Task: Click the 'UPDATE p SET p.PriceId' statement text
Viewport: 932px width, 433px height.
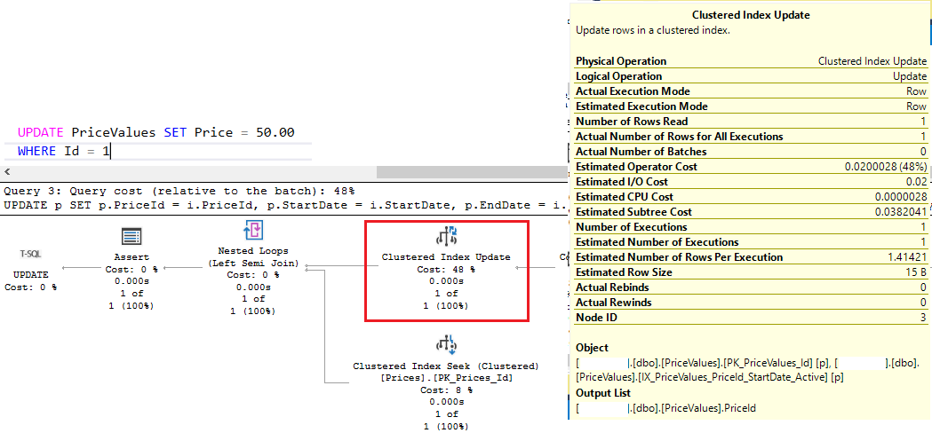Action: pos(283,206)
